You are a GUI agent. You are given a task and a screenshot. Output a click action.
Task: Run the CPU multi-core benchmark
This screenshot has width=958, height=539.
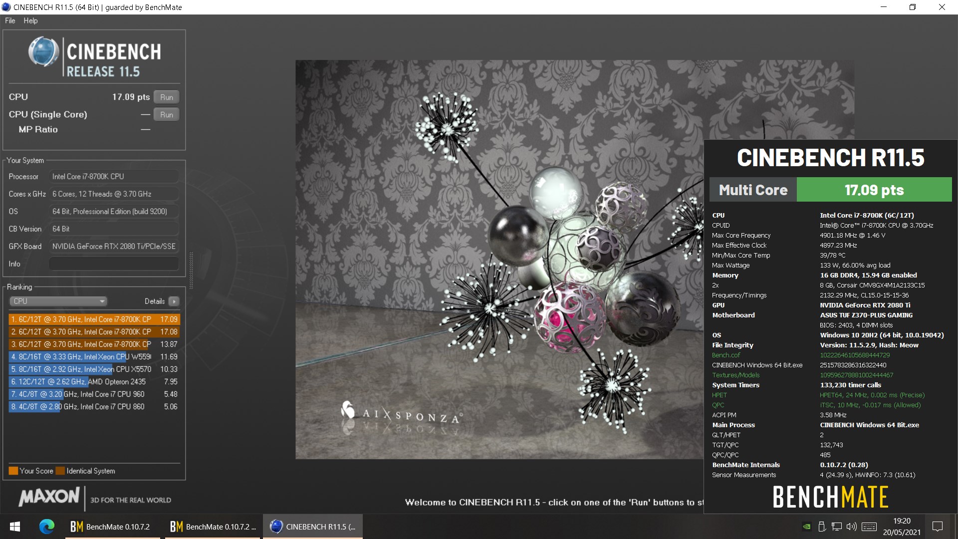167,97
